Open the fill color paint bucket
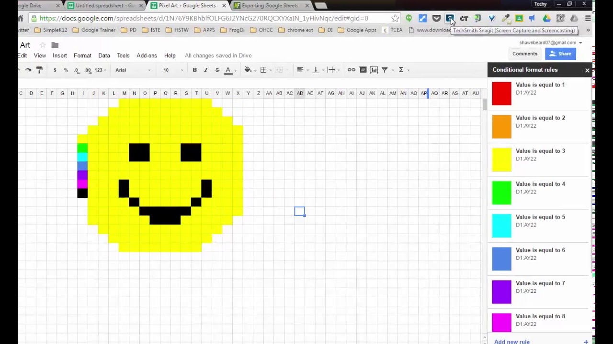Viewport: 613px width, 344px height. tap(248, 70)
